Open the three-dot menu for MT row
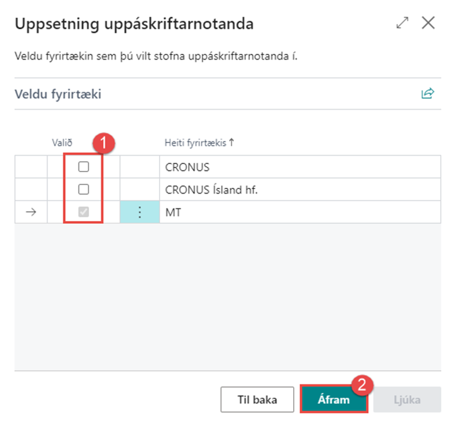This screenshot has width=459, height=431. pyautogui.click(x=140, y=212)
